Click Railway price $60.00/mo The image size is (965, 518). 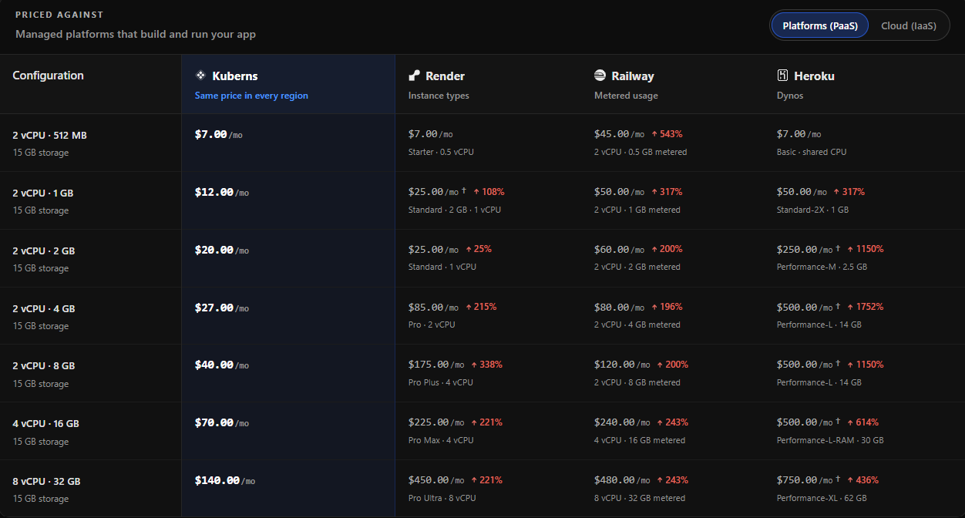click(619, 250)
